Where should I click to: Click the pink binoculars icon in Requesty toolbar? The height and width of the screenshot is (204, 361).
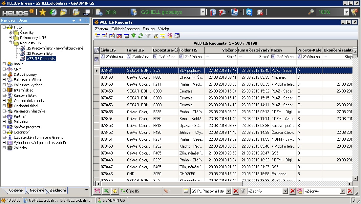click(170, 36)
